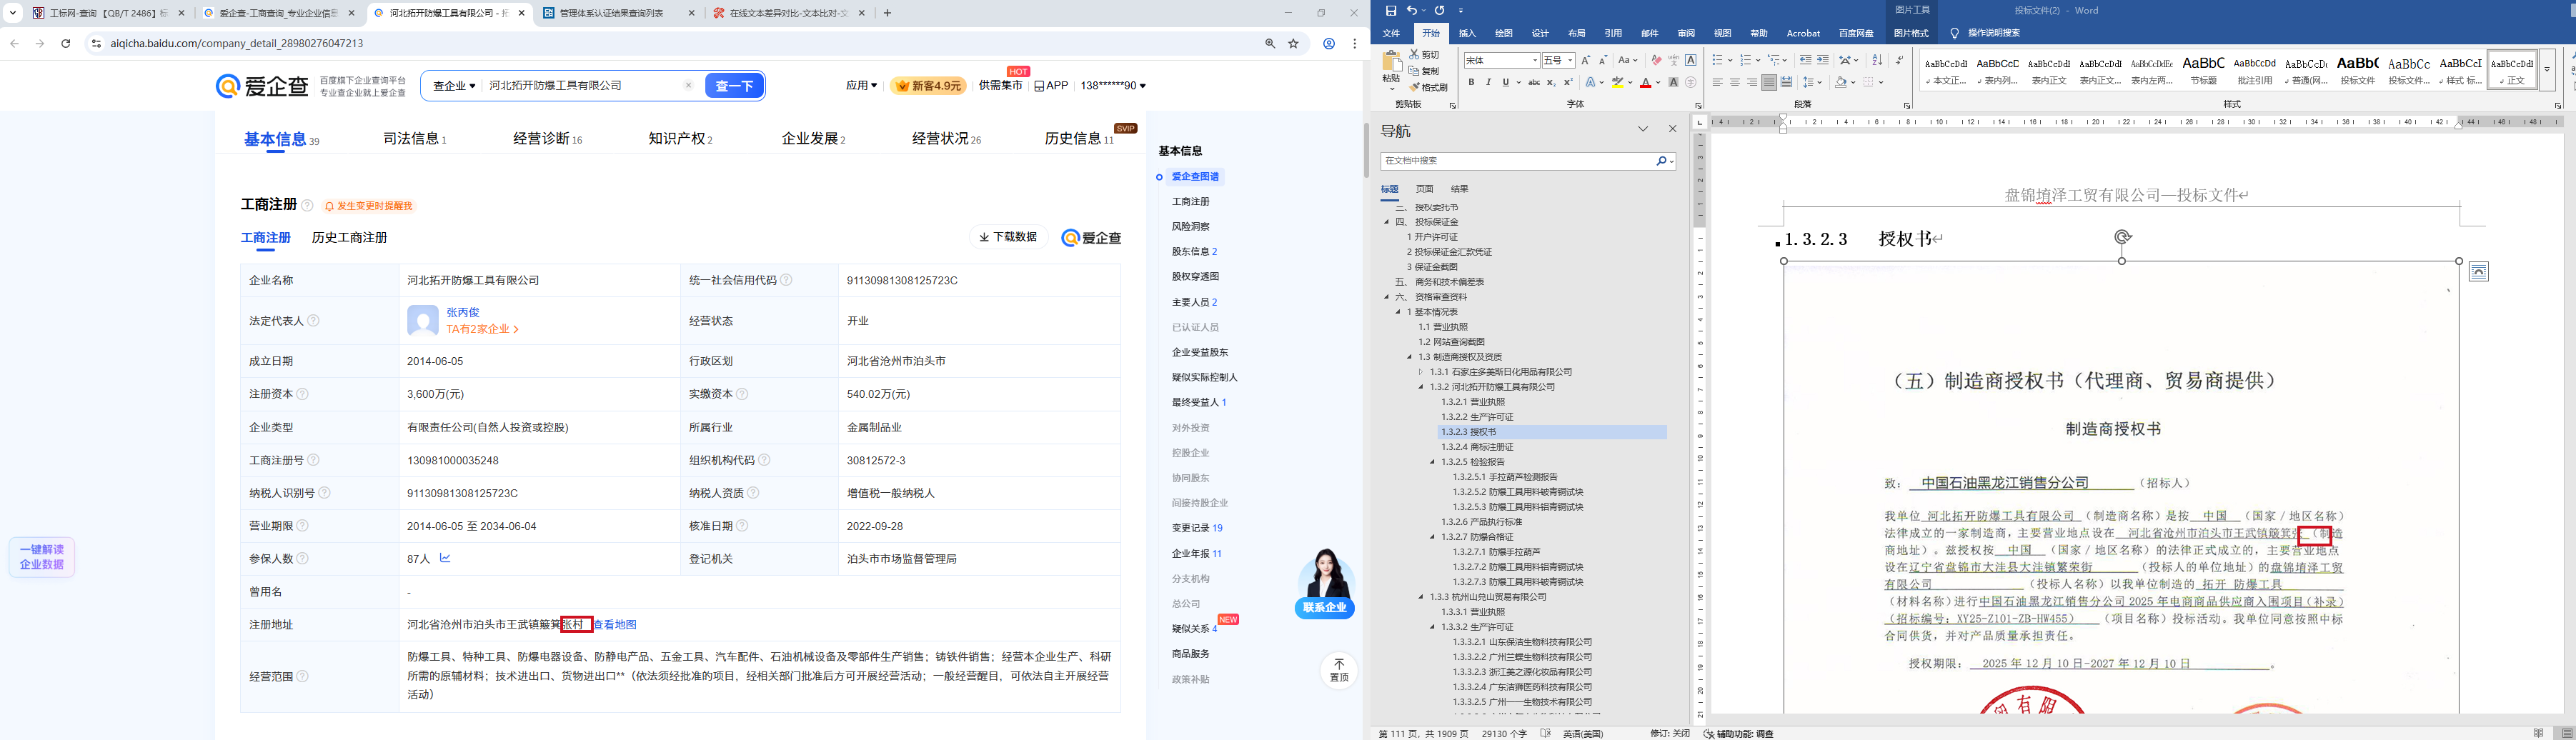The image size is (2576, 740).
Task: Bookmark this page with the star icon
Action: point(1294,43)
